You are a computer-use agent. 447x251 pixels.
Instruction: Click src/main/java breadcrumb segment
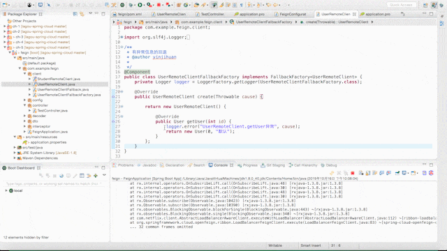156,22
